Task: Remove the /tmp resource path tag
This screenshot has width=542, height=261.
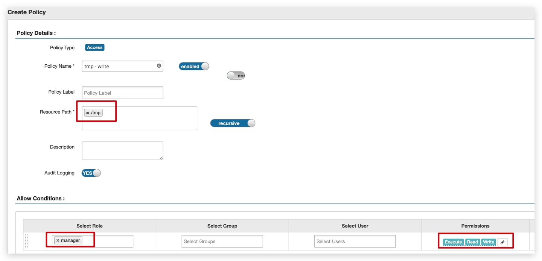Action: [87, 112]
